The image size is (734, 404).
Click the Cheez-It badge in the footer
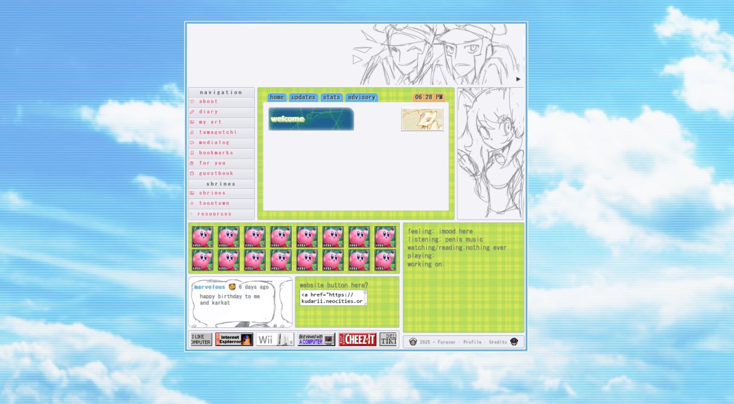point(357,339)
